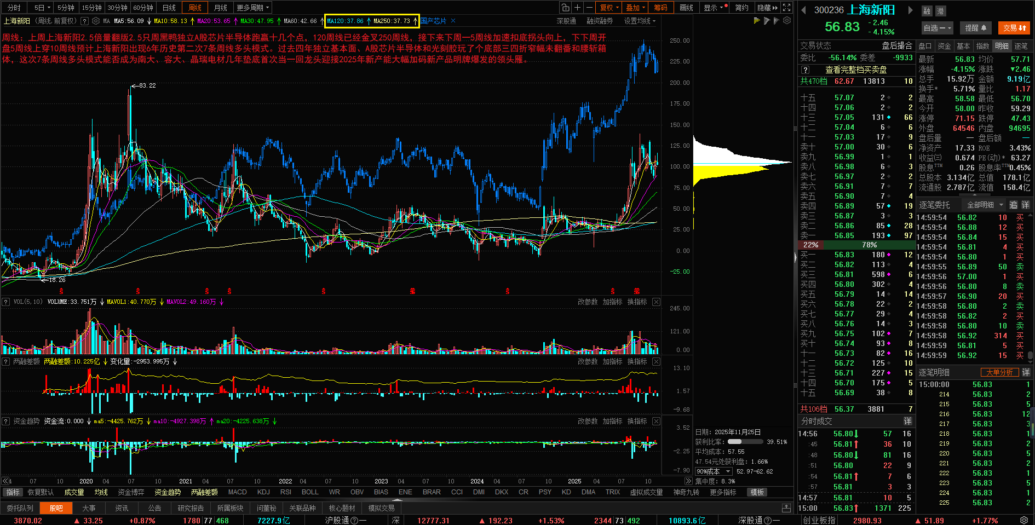This screenshot has height=525, width=1035.
Task: Click the yellow list lines icon above chart
Action: (x=757, y=20)
